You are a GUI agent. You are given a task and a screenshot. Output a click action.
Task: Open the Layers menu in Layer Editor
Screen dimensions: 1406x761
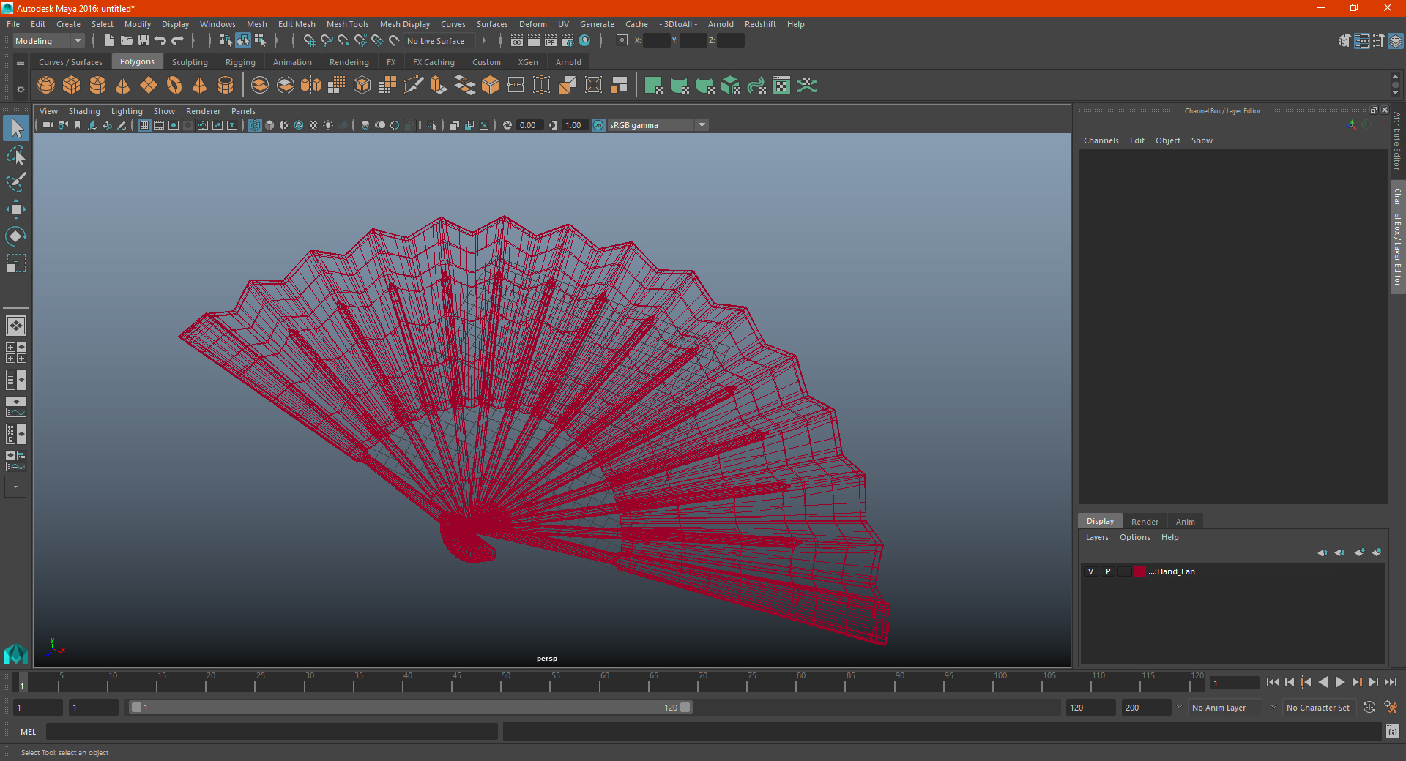1096,537
